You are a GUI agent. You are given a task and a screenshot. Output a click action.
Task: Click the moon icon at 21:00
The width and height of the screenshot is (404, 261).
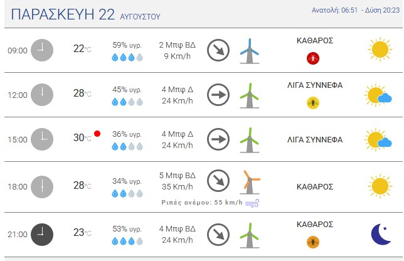381,234
